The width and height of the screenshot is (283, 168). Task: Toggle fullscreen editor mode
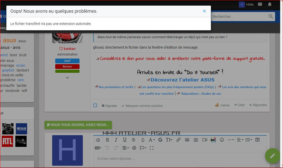coord(152,148)
